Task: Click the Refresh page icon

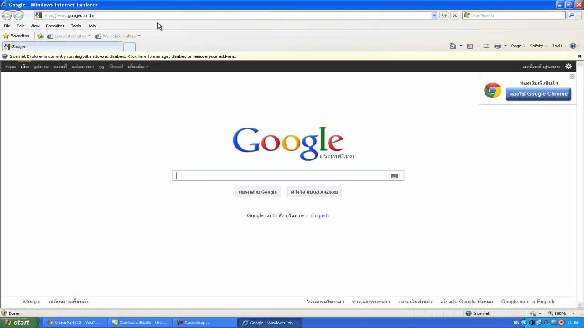Action: coord(444,15)
